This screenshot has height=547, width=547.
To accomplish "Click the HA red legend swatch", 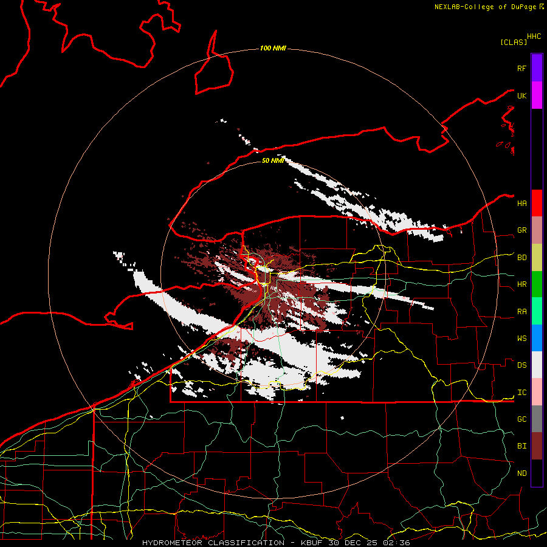I will click(x=537, y=203).
